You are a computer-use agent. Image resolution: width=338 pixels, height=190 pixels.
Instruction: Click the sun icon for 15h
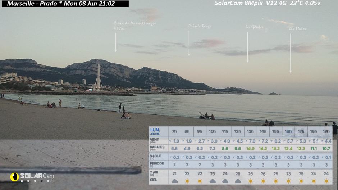(x=276, y=181)
